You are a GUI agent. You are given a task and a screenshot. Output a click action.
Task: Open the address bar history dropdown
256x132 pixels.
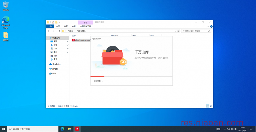(x=176, y=31)
